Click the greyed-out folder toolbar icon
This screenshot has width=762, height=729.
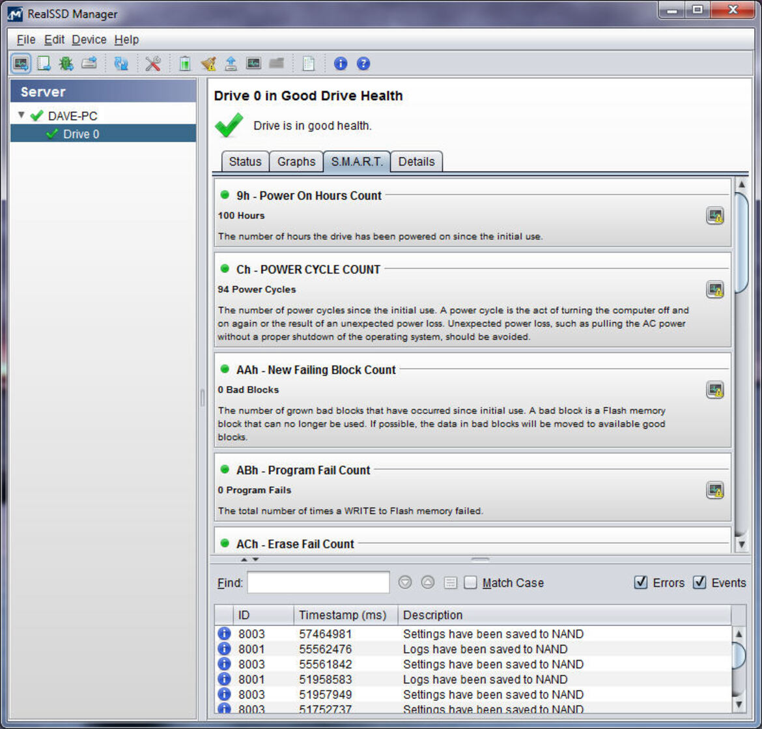277,64
